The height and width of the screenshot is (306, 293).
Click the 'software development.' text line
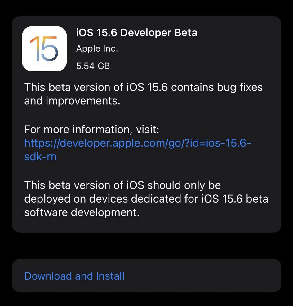coord(82,212)
